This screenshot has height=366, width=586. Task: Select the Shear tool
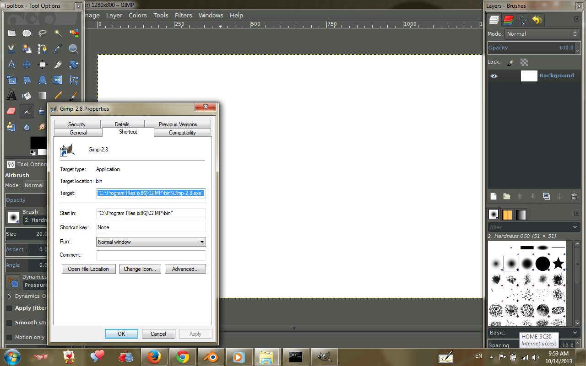pos(27,80)
